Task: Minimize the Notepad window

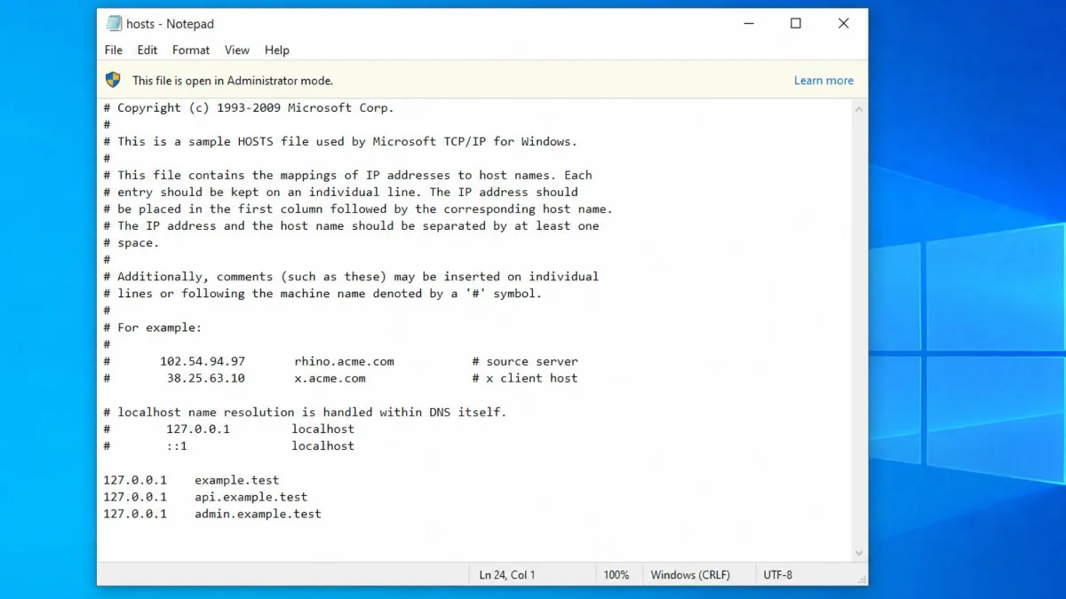Action: tap(748, 24)
